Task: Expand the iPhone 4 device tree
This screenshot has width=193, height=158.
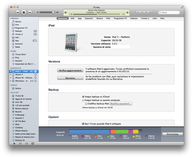Action: tap(11, 75)
